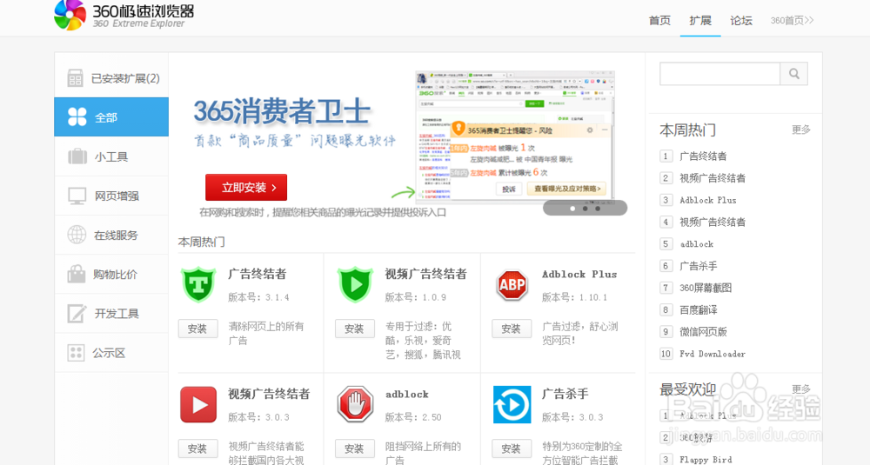Viewport: 870px width, 465px height.
Task: Select the 网页增强 category
Action: (x=111, y=196)
